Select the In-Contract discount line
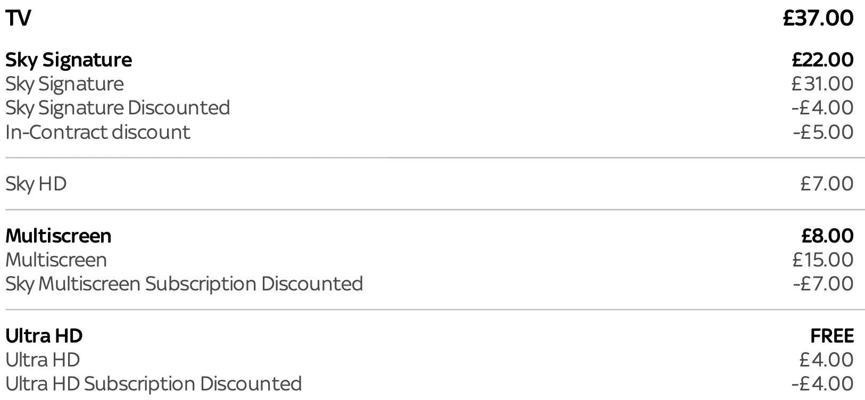This screenshot has width=865, height=400. click(98, 131)
